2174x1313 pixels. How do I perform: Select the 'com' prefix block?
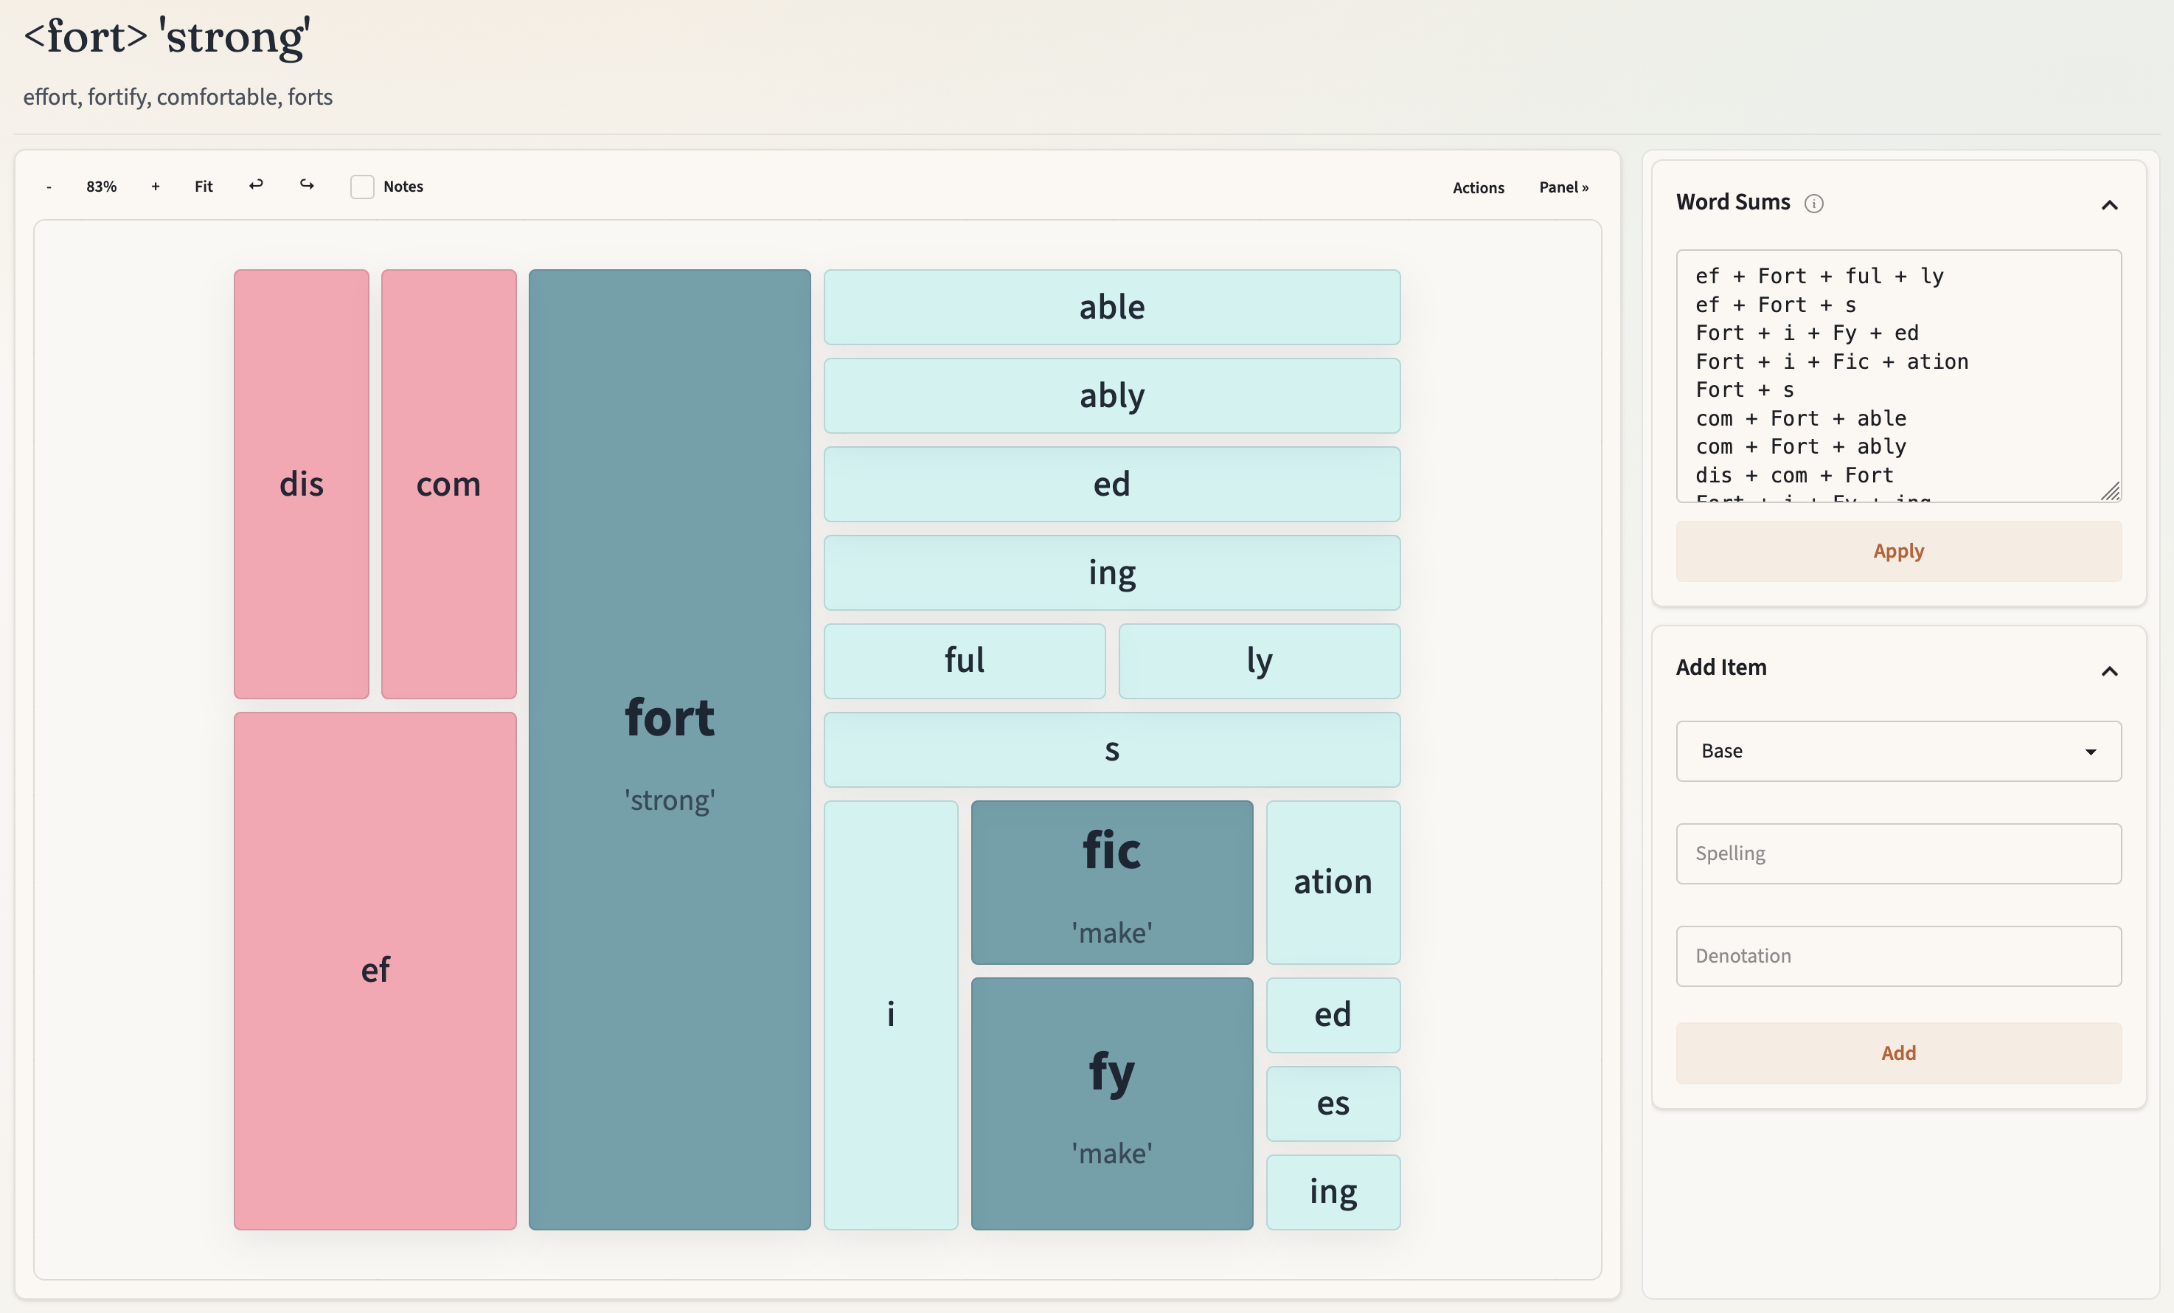click(x=449, y=484)
